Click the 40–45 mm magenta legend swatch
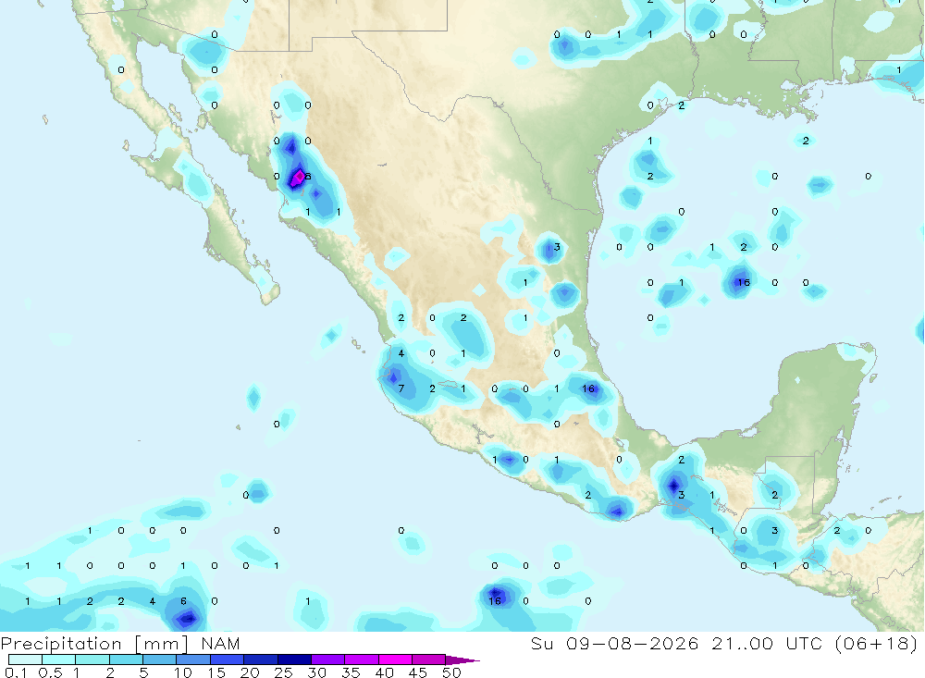Viewport: 925px width, 678px height. pos(395,660)
